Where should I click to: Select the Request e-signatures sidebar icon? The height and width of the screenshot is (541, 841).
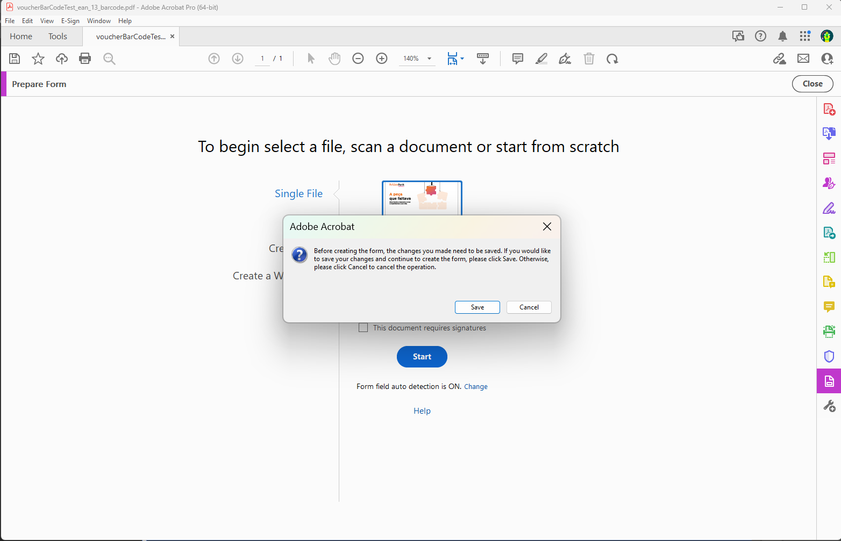point(829,183)
